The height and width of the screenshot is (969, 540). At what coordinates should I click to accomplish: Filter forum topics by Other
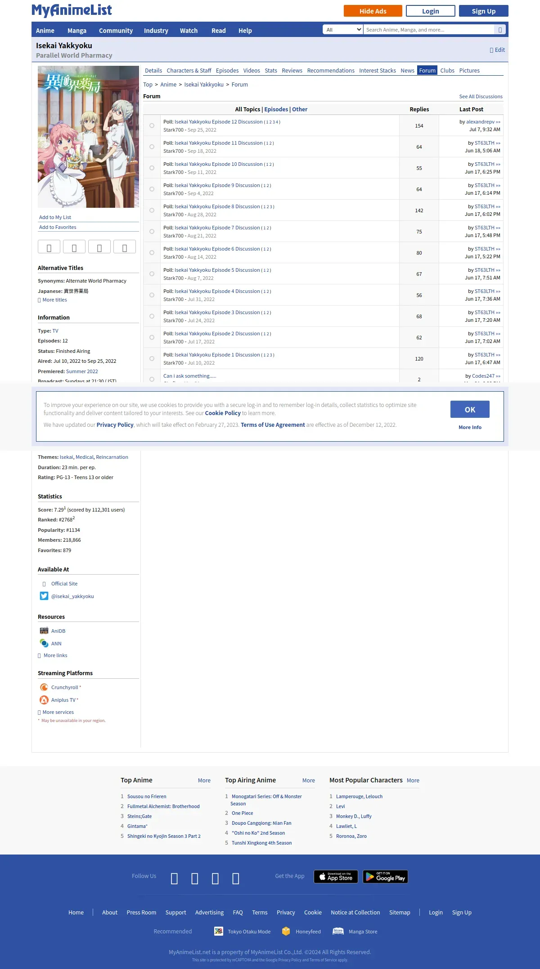pos(300,109)
